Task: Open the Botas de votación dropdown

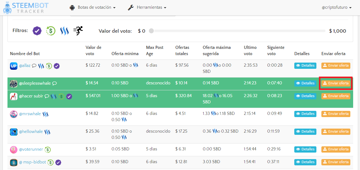Action: coord(93,7)
